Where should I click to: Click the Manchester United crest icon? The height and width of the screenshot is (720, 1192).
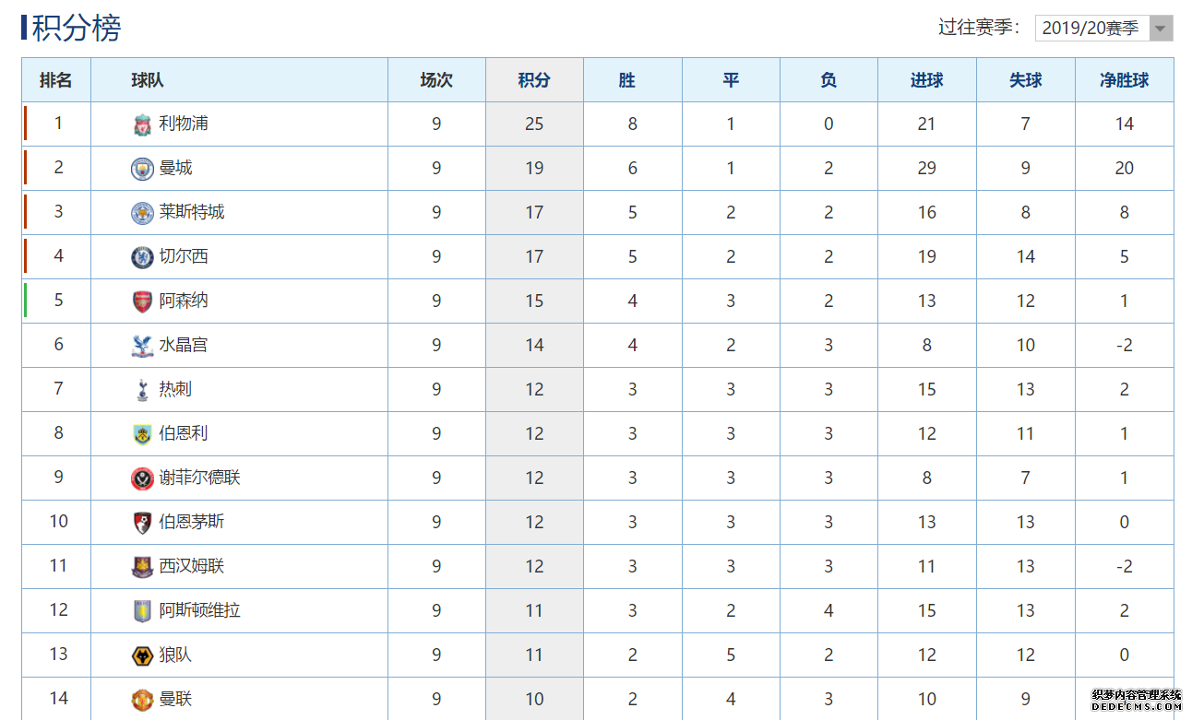[x=142, y=700]
